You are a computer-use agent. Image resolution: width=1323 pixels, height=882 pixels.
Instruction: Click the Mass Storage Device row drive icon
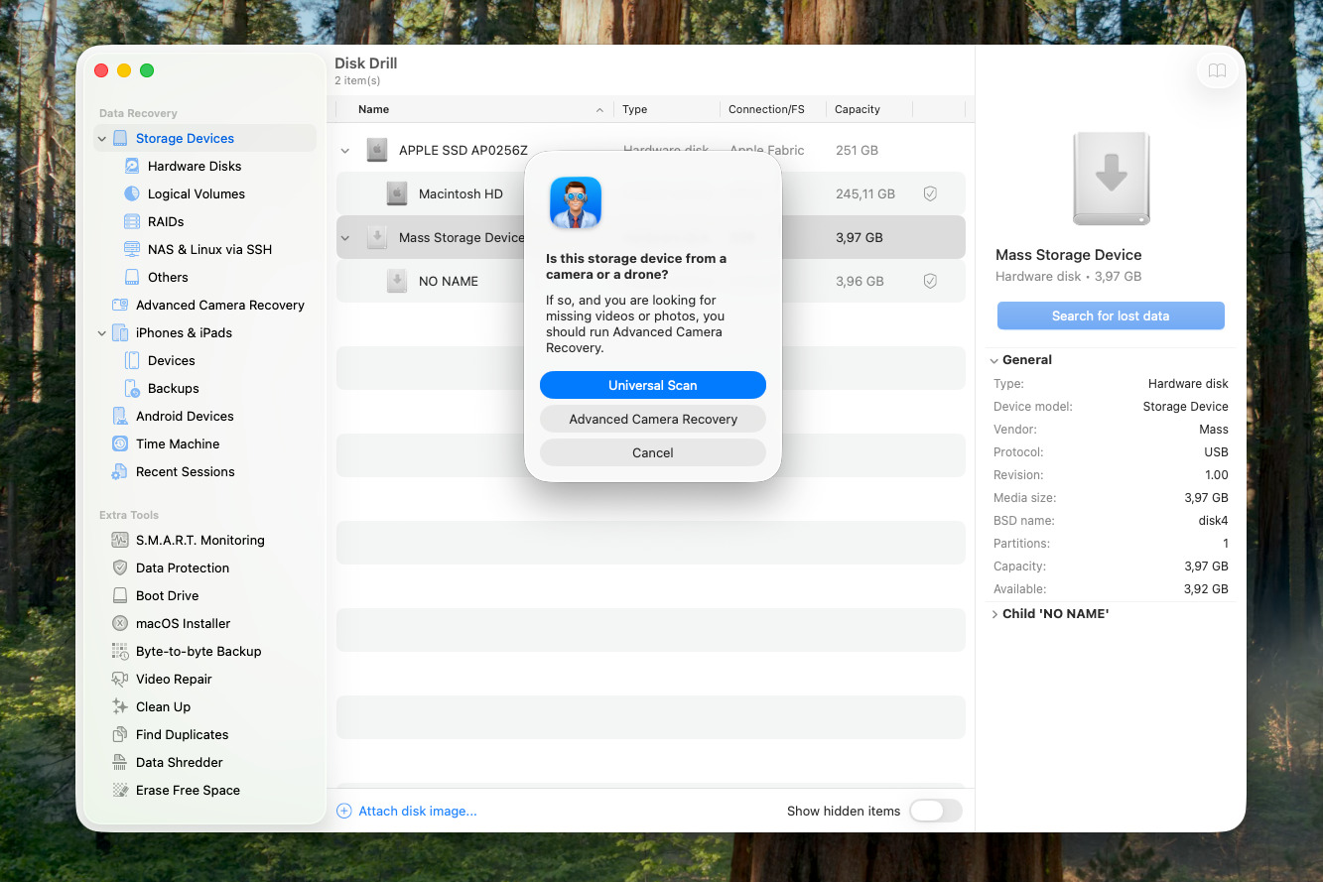point(377,237)
